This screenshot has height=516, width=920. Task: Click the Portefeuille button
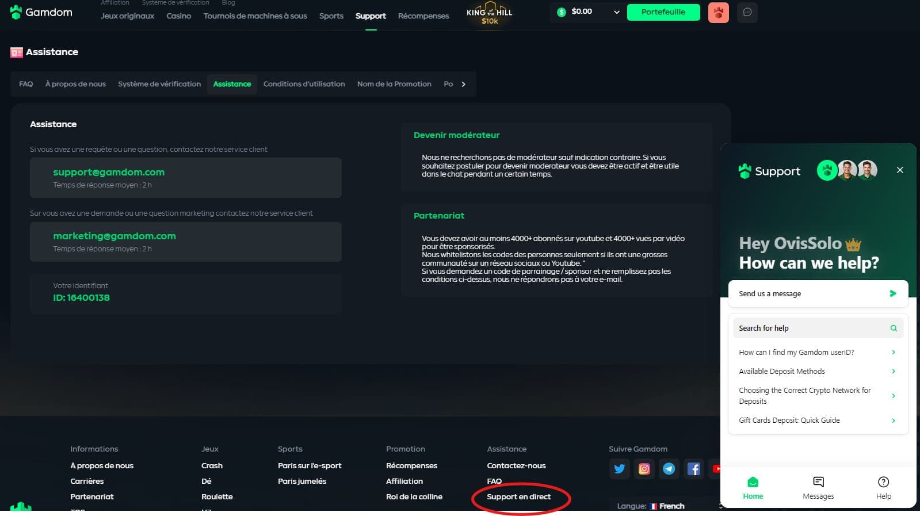(663, 12)
